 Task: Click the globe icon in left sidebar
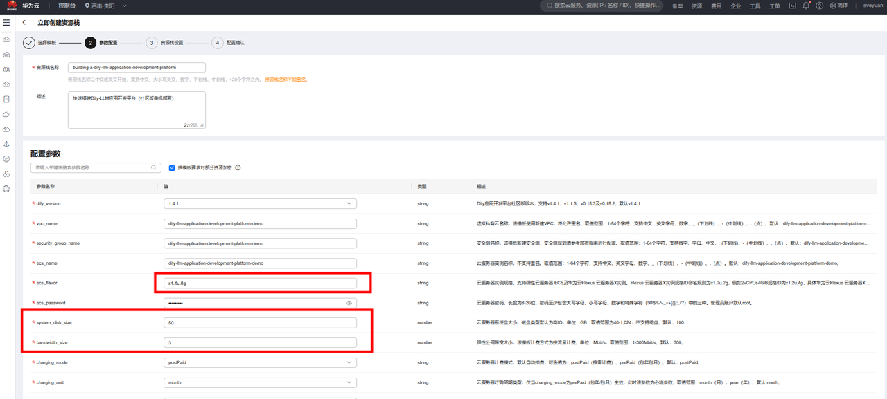click(x=6, y=189)
